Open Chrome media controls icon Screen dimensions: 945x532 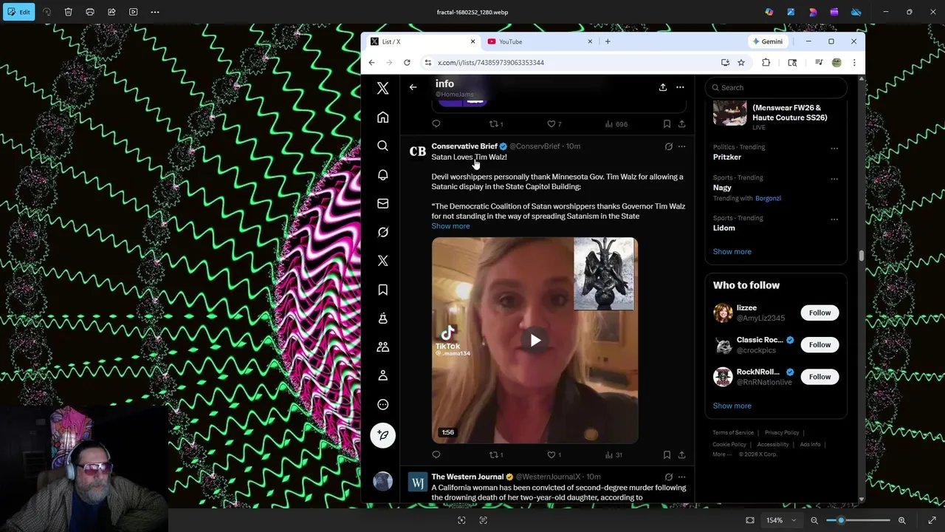819,63
